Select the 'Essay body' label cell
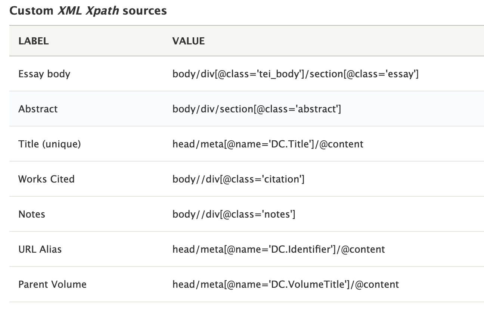 click(44, 74)
